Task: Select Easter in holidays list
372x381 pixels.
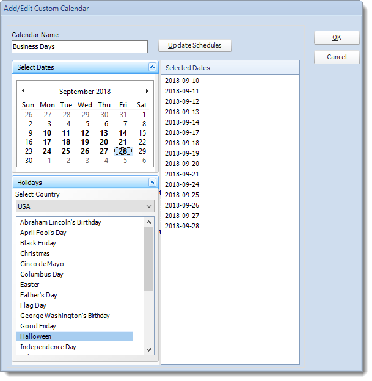Action: tap(30, 286)
